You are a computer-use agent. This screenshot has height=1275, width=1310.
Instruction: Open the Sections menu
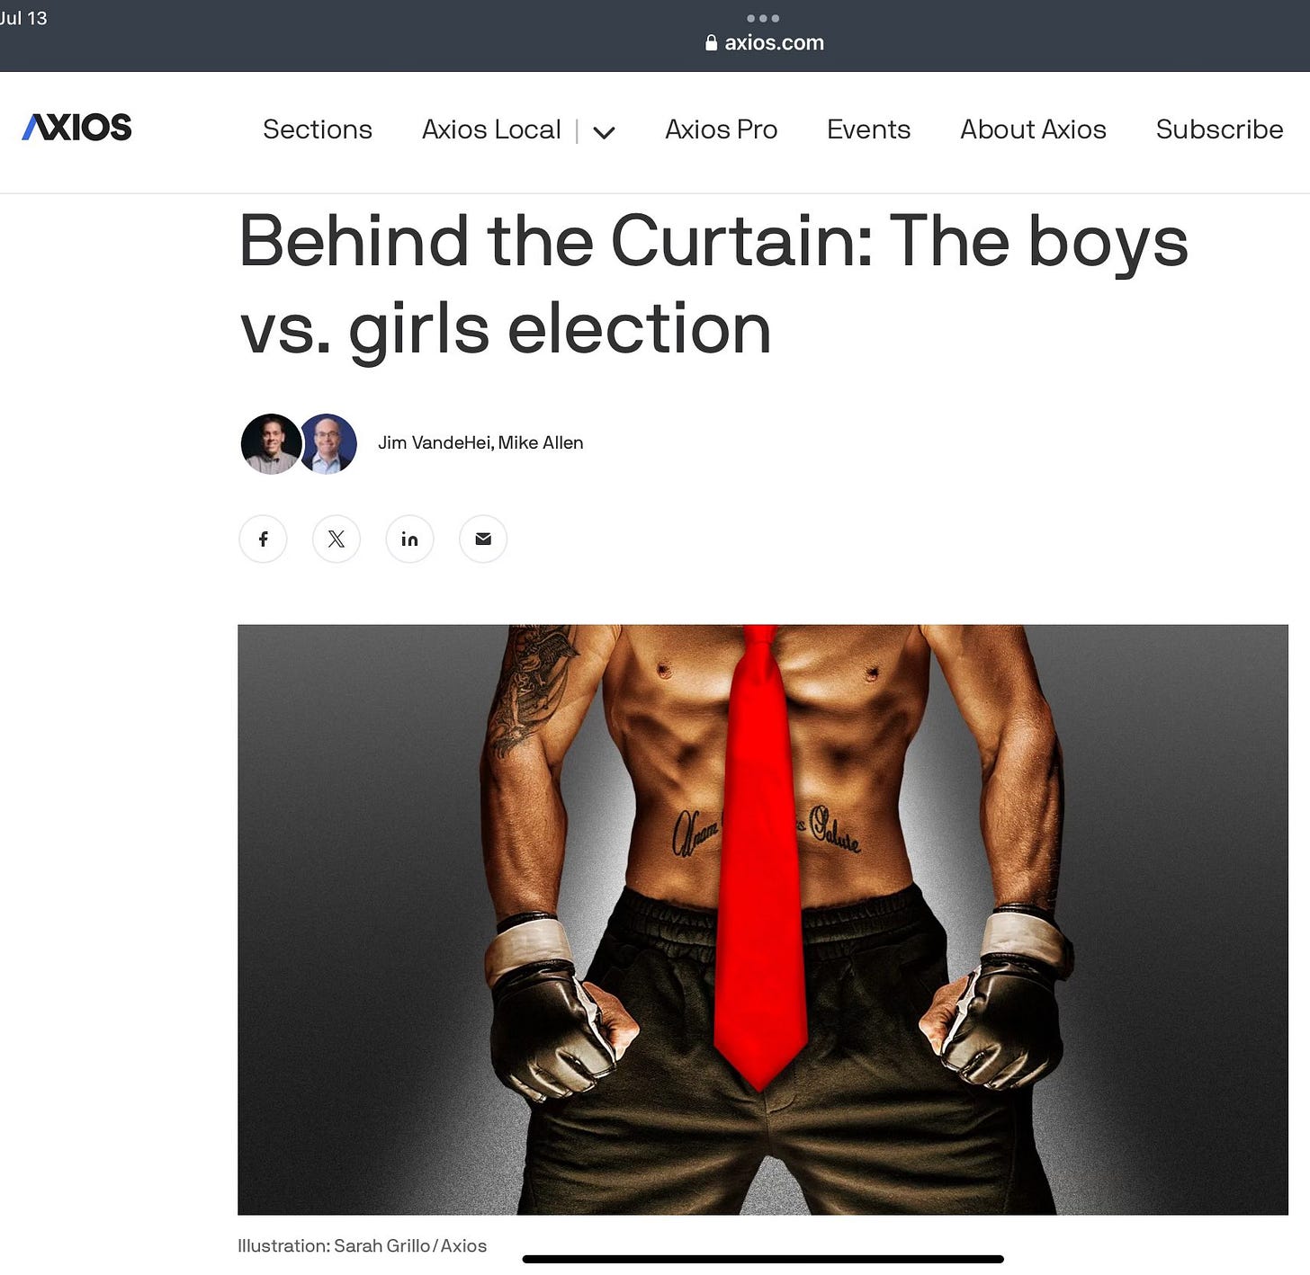(x=318, y=129)
